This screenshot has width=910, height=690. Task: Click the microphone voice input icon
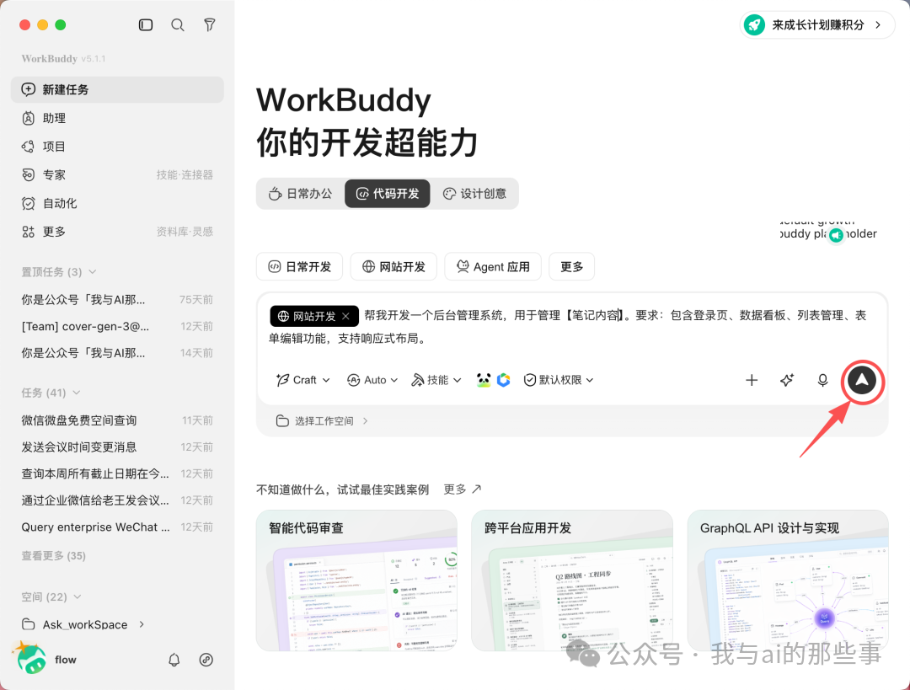(x=822, y=380)
